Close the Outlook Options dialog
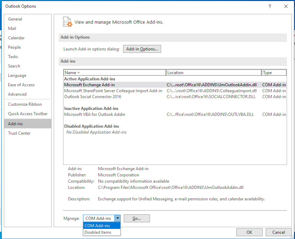The width and height of the screenshot is (295, 239). 286,6
